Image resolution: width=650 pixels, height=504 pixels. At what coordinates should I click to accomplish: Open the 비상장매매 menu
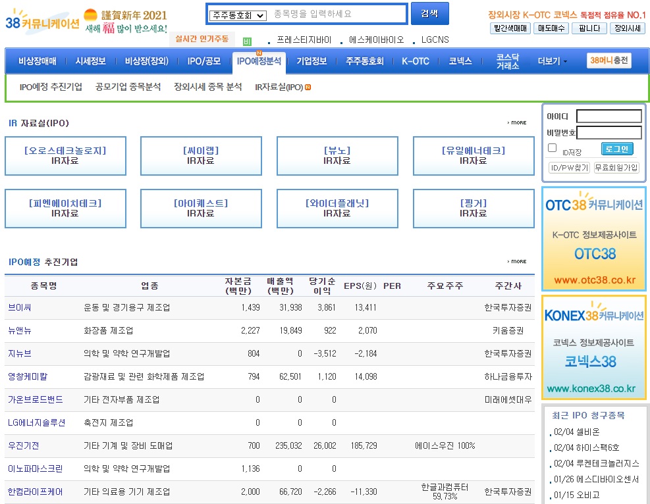(x=38, y=61)
